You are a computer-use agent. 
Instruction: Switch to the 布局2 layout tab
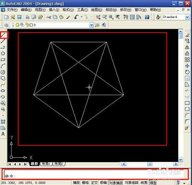tap(59, 164)
